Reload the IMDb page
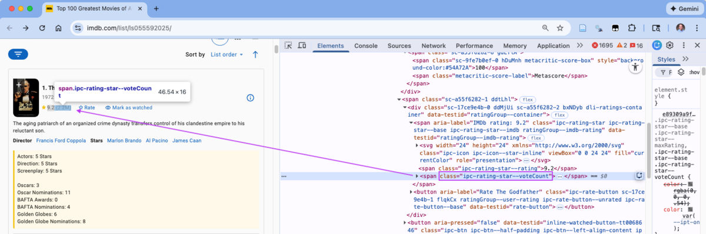Image resolution: width=706 pixels, height=234 pixels. click(42, 28)
